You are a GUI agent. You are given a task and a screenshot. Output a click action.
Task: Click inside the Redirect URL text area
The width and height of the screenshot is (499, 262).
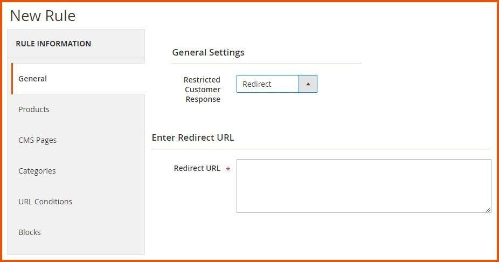pyautogui.click(x=363, y=185)
